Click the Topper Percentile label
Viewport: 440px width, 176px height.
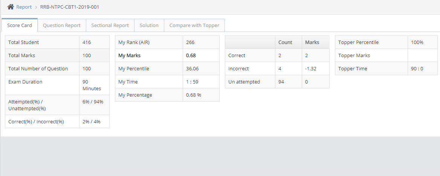358,42
